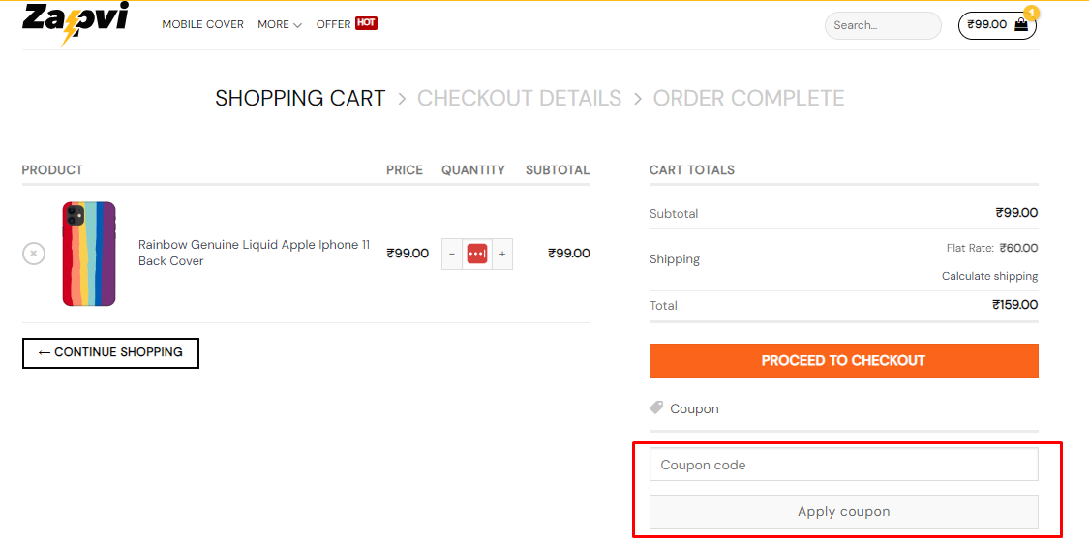Click Flat Rate: ₹60.00 shipping text
The width and height of the screenshot is (1089, 543).
pyautogui.click(x=992, y=248)
